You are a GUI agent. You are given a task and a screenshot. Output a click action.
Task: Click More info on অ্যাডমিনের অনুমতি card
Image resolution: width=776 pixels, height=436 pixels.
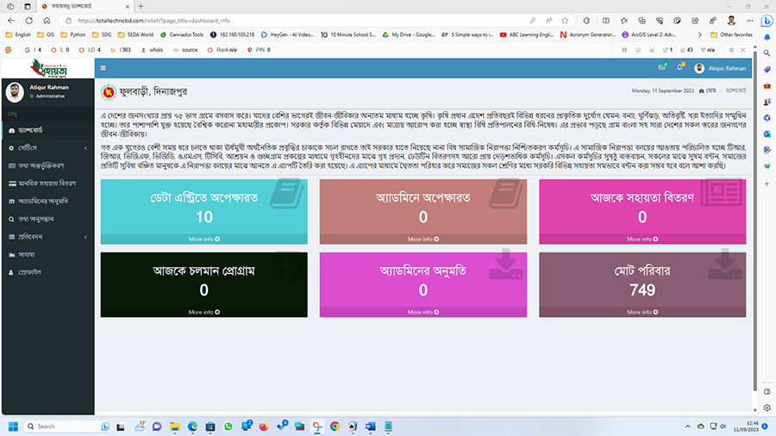coord(423,312)
